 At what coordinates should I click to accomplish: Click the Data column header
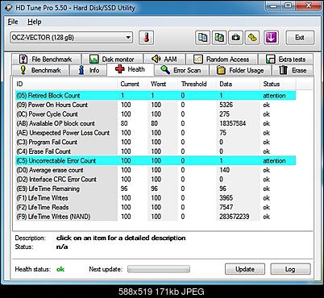click(238, 84)
